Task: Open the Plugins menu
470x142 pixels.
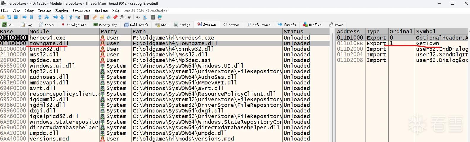Action: pos(61,11)
